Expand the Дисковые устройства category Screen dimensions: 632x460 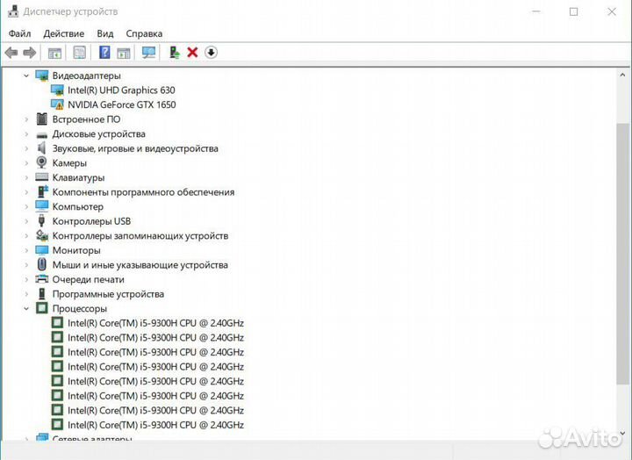pos(27,134)
